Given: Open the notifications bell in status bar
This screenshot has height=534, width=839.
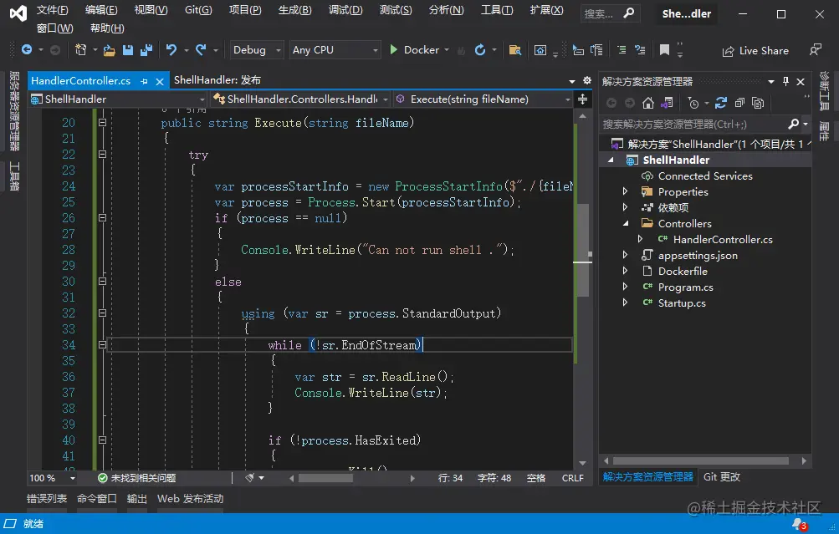Looking at the screenshot, I should point(798,524).
